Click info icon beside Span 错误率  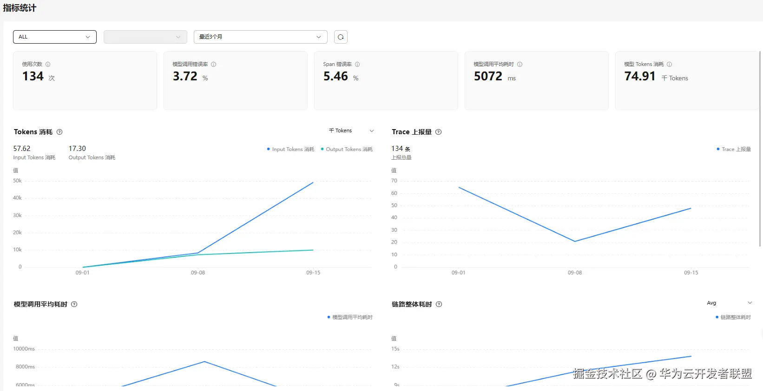tap(357, 65)
